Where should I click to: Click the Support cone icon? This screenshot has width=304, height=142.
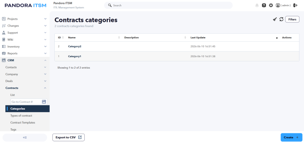[x=4, y=33]
